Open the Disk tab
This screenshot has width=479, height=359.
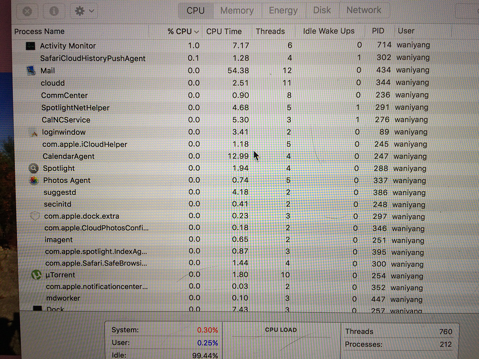point(322,10)
